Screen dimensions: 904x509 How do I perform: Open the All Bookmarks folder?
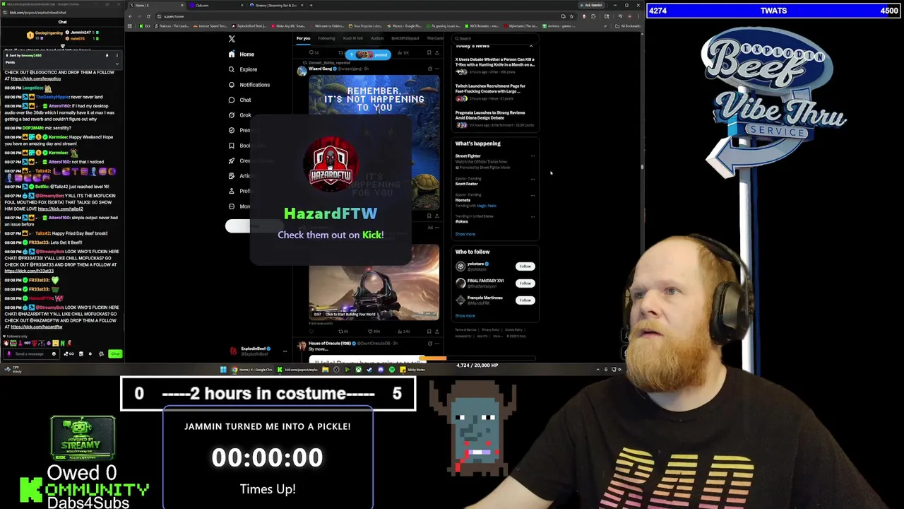tap(627, 26)
